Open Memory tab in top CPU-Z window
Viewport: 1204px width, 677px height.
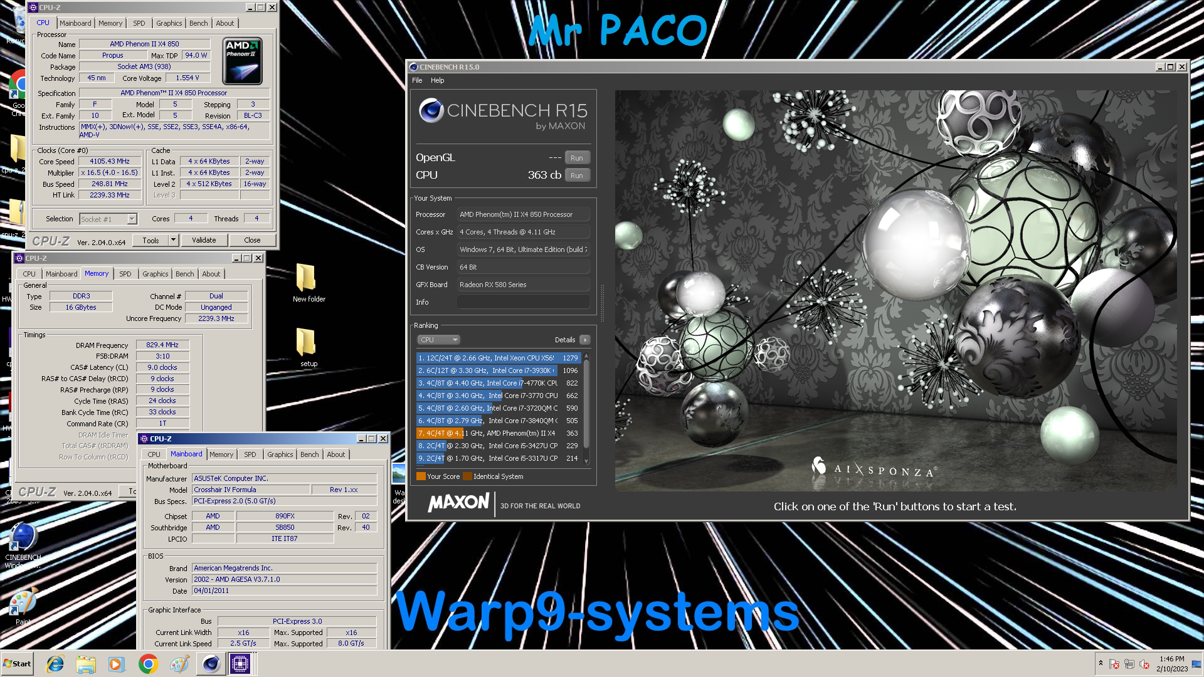(x=110, y=23)
